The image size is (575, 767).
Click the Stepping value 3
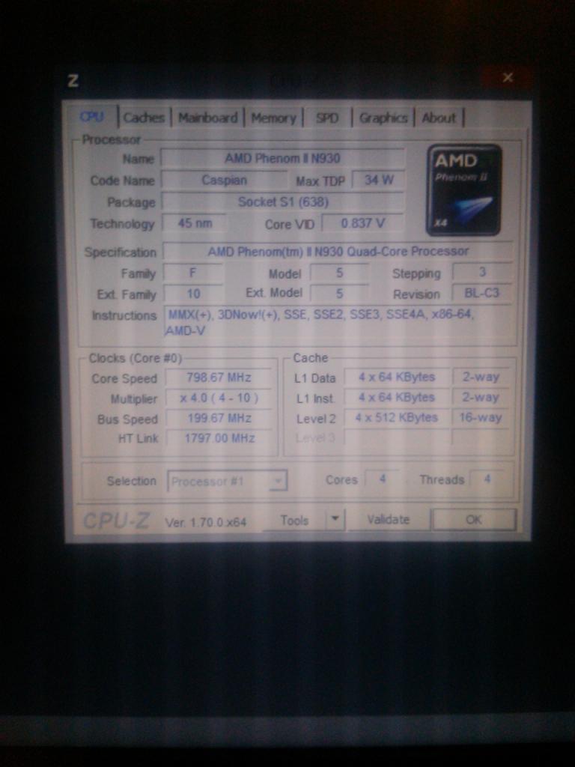point(482,272)
